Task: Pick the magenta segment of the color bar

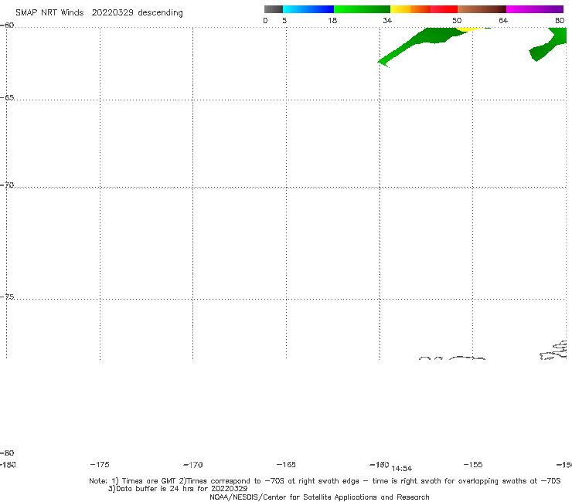Action: (x=535, y=9)
